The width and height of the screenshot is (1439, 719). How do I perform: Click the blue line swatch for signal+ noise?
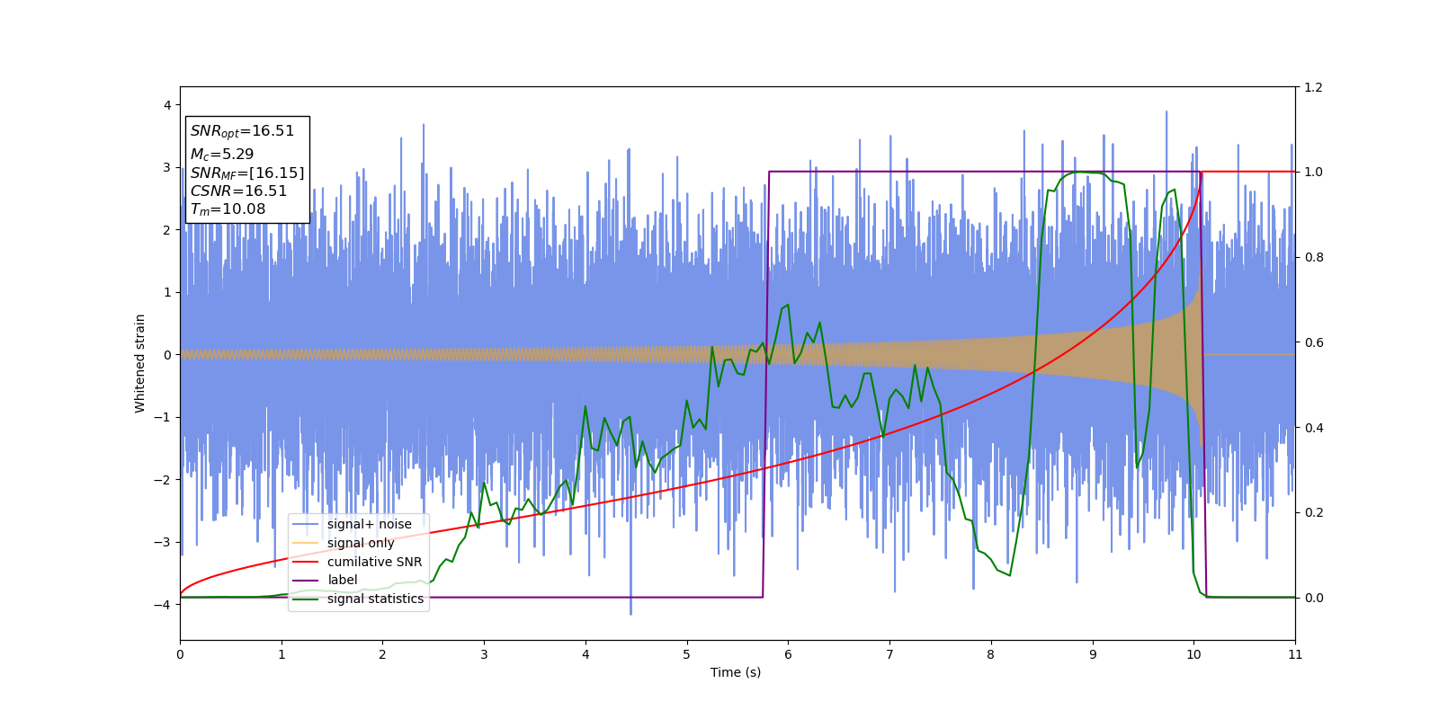pyautogui.click(x=306, y=525)
